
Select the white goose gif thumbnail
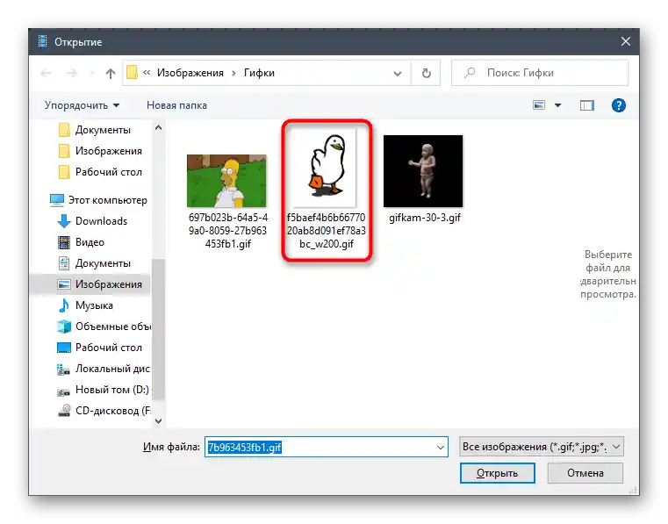pos(327,168)
